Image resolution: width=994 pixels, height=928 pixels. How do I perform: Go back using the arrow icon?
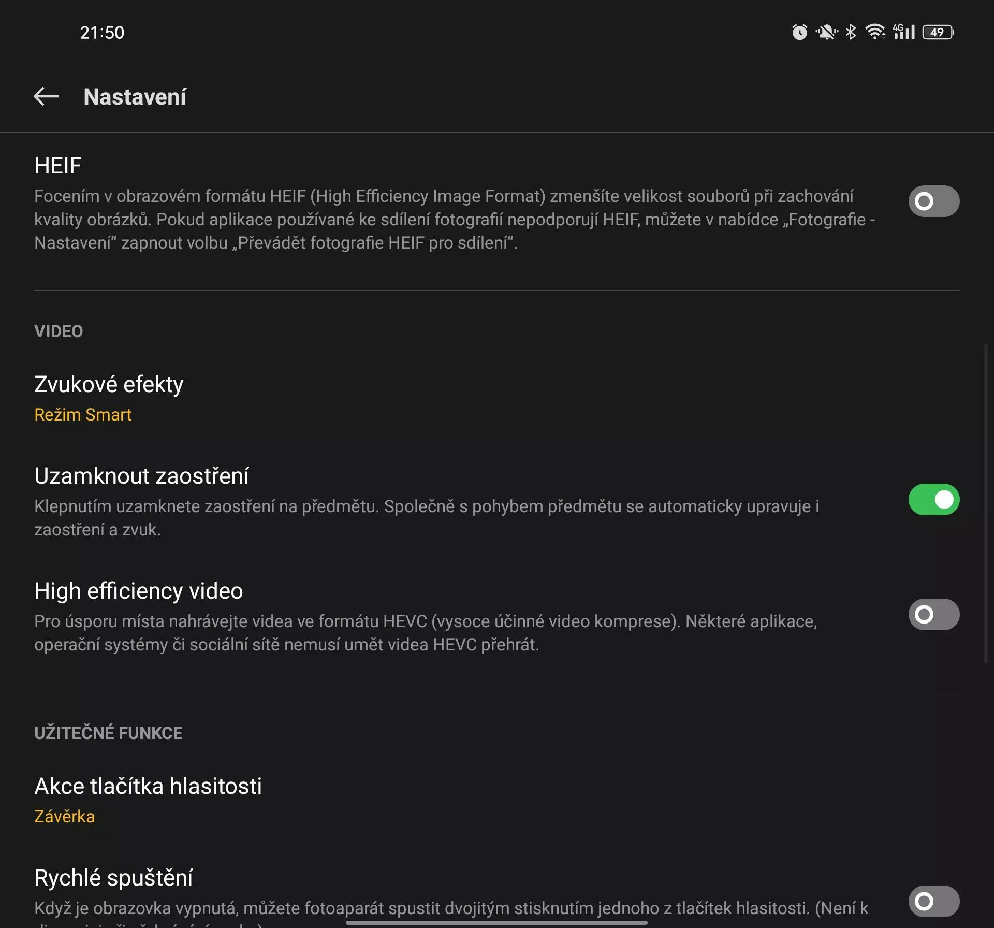tap(46, 96)
